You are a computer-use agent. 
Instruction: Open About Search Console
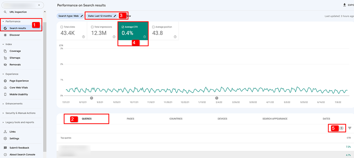click(22, 155)
